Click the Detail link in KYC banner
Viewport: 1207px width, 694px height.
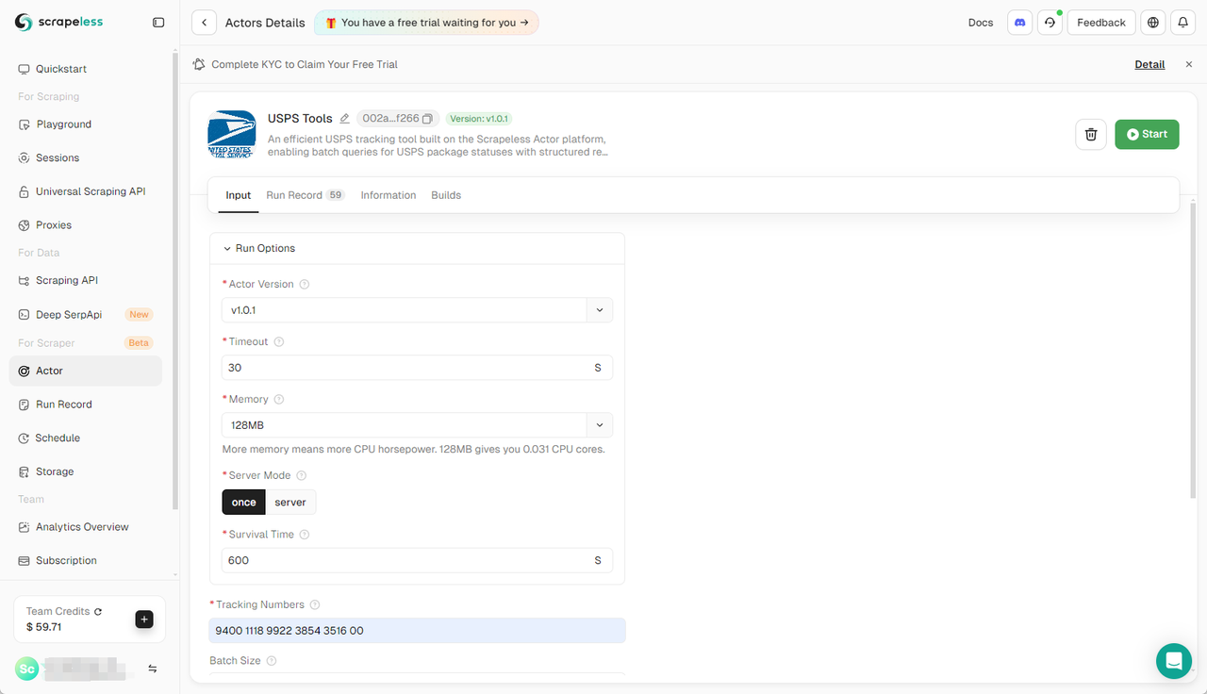tap(1149, 64)
